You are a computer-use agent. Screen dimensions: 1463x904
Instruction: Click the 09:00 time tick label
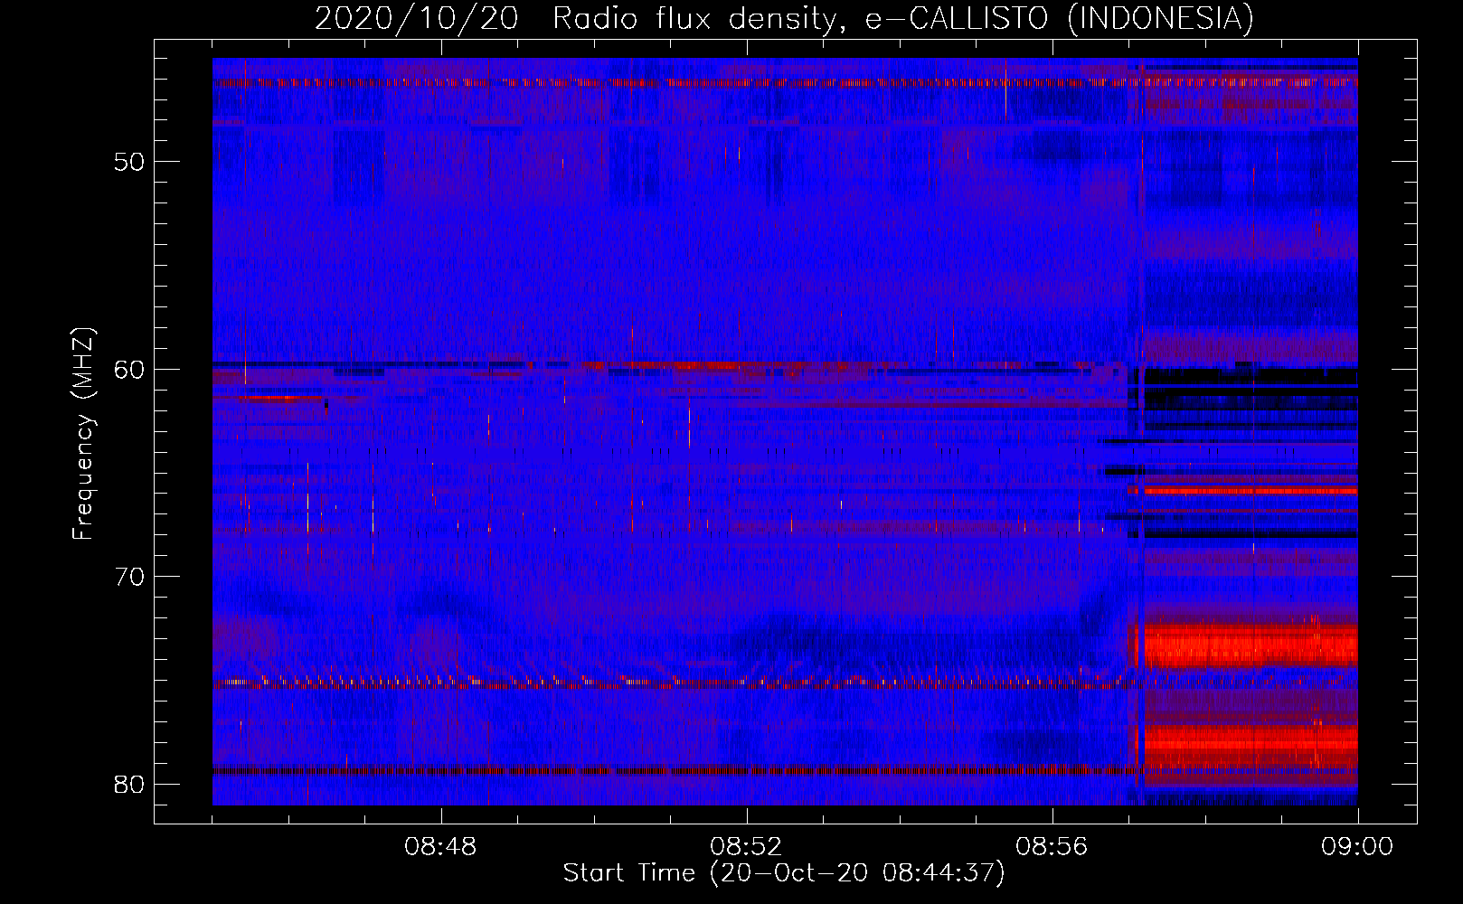[x=1358, y=847]
